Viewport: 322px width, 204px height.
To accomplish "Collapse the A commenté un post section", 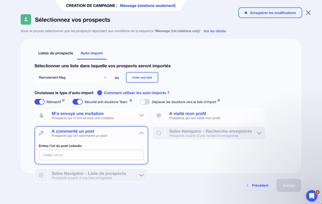I will point(141,133).
